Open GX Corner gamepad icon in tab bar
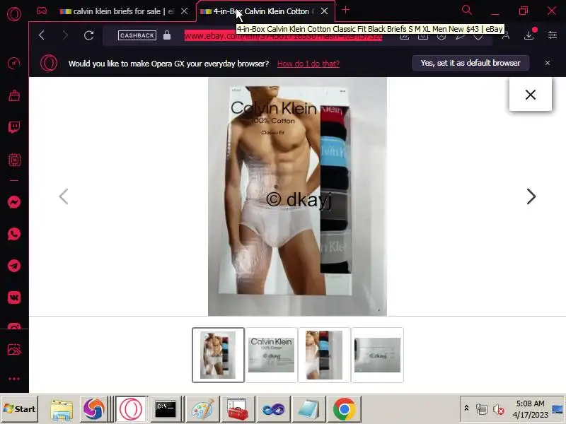566x424 pixels. tap(42, 11)
